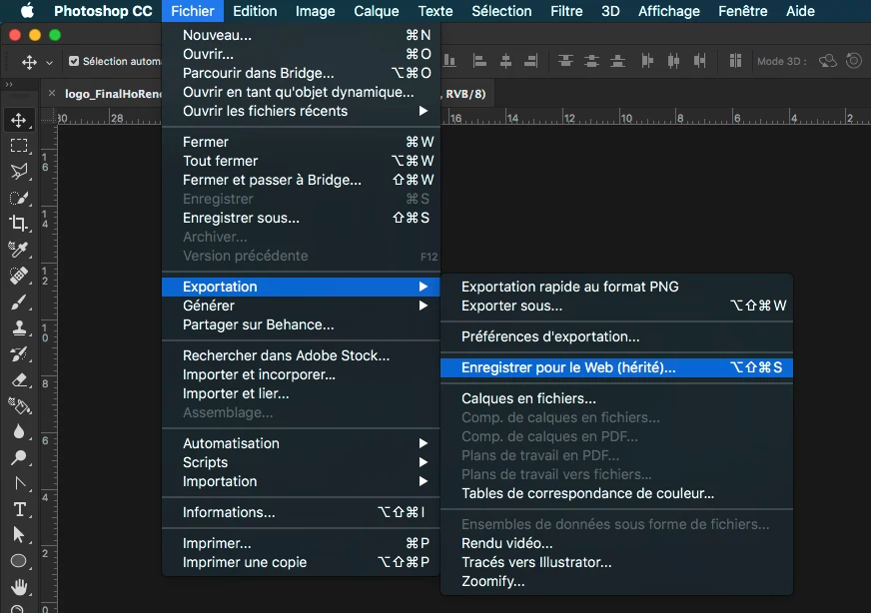Select the Move tool in the toolbox
The height and width of the screenshot is (613, 871).
click(x=19, y=121)
